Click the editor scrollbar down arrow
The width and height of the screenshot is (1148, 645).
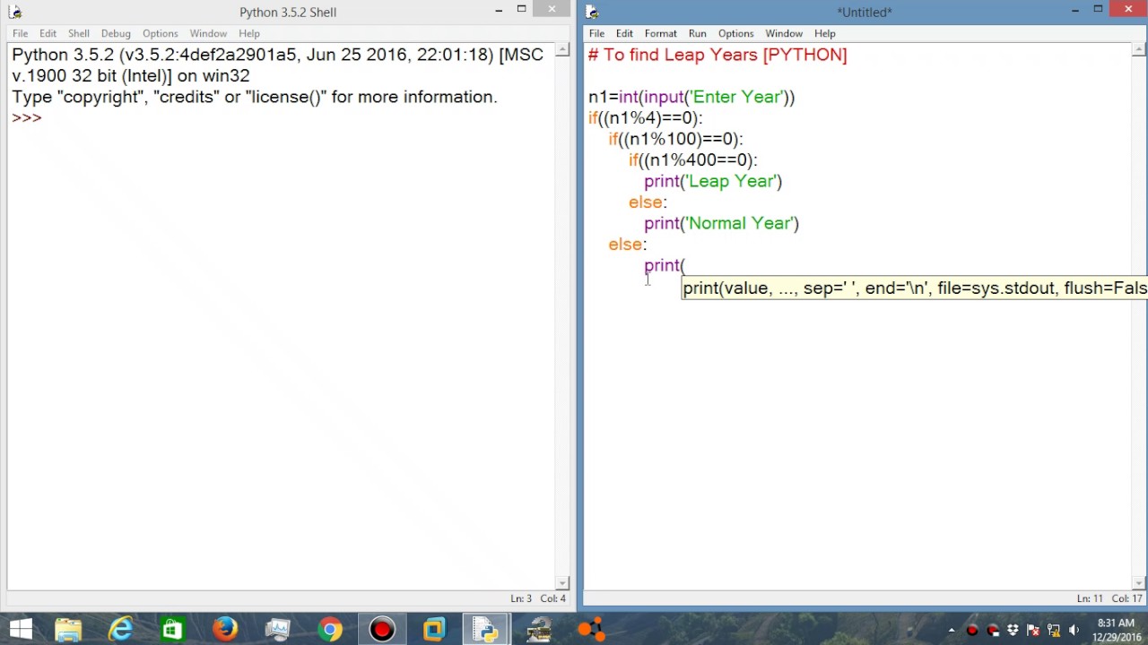(1138, 582)
